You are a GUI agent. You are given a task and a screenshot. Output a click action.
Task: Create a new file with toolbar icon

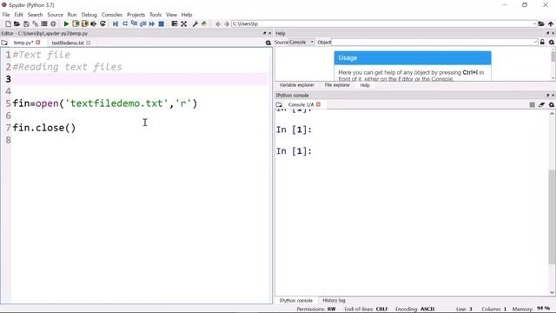pos(8,23)
